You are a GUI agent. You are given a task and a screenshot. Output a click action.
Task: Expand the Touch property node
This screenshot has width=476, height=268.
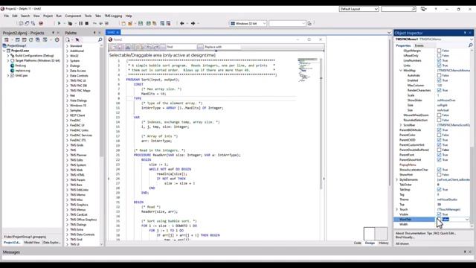pyautogui.click(x=396, y=209)
